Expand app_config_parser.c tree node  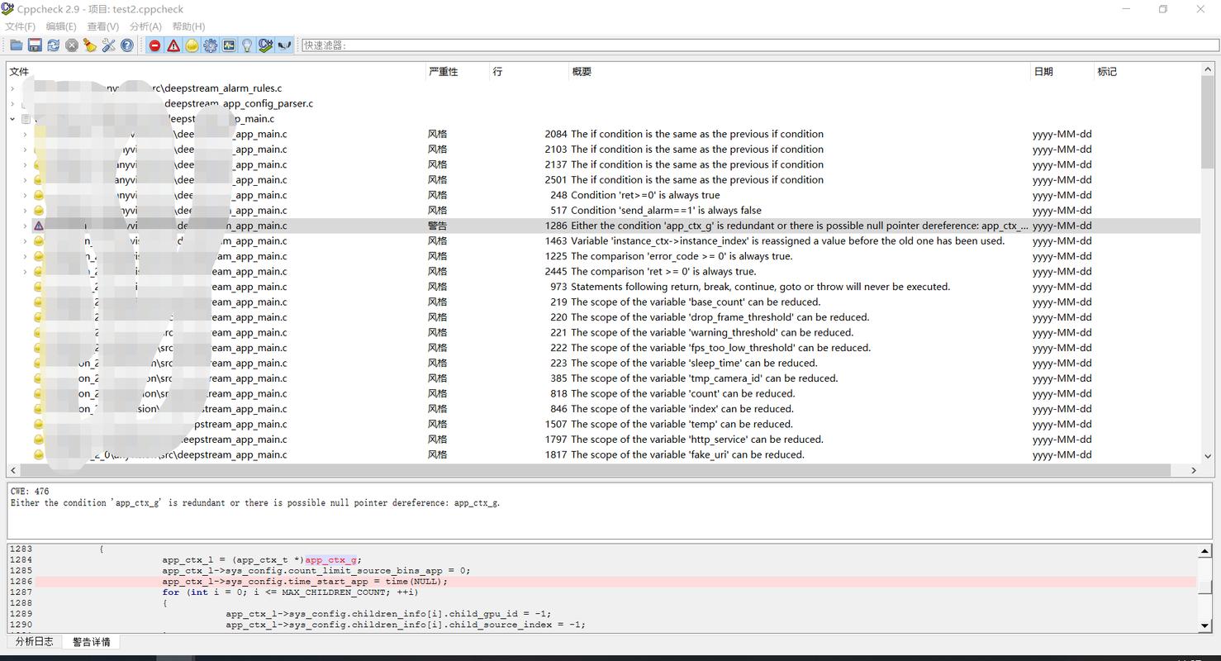click(12, 104)
